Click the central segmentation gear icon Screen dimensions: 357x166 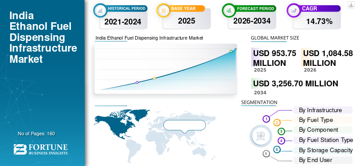click(261, 136)
